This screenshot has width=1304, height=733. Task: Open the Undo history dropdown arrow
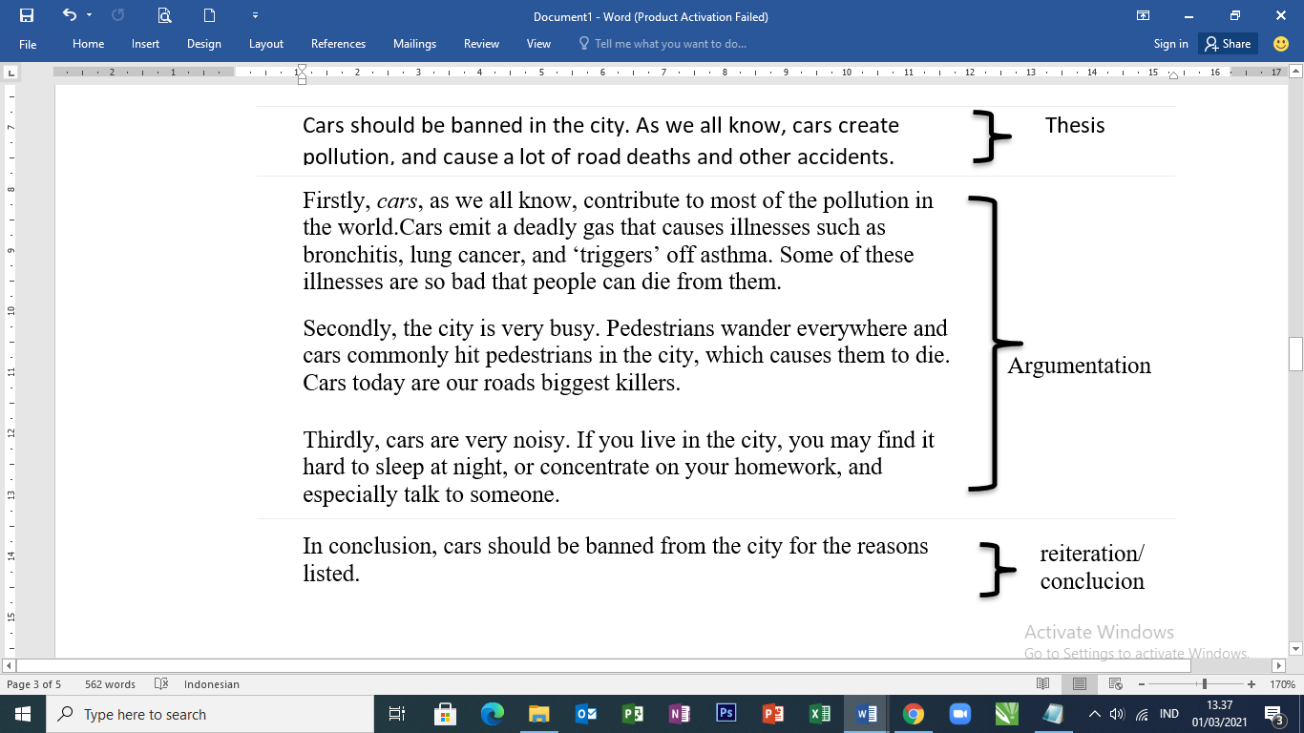[x=90, y=15]
